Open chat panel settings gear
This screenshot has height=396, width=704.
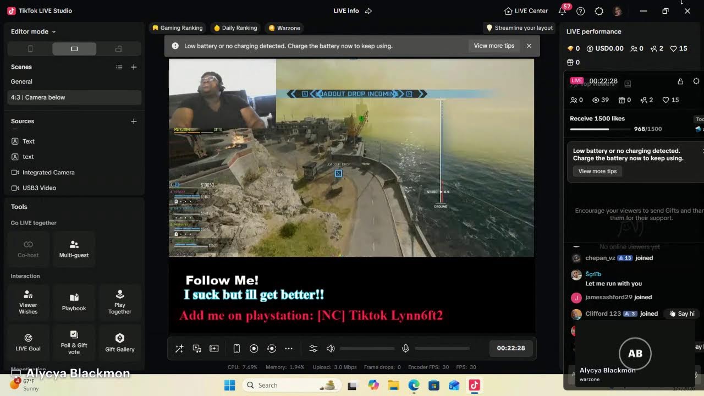pyautogui.click(x=696, y=81)
